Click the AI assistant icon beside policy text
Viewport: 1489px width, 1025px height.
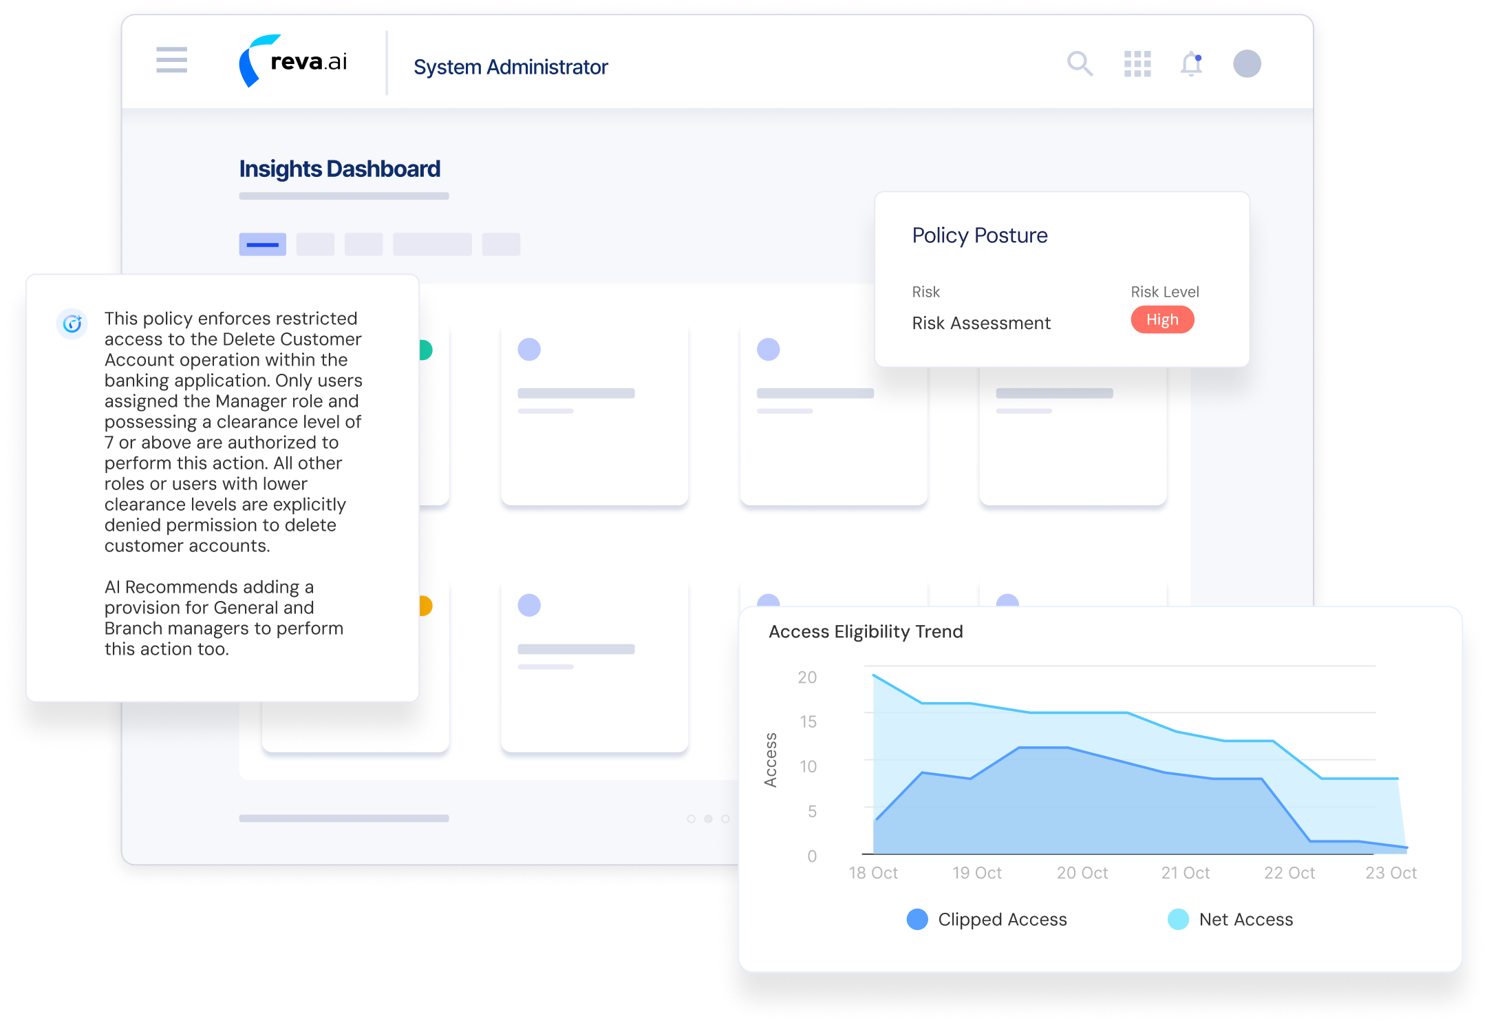72,324
